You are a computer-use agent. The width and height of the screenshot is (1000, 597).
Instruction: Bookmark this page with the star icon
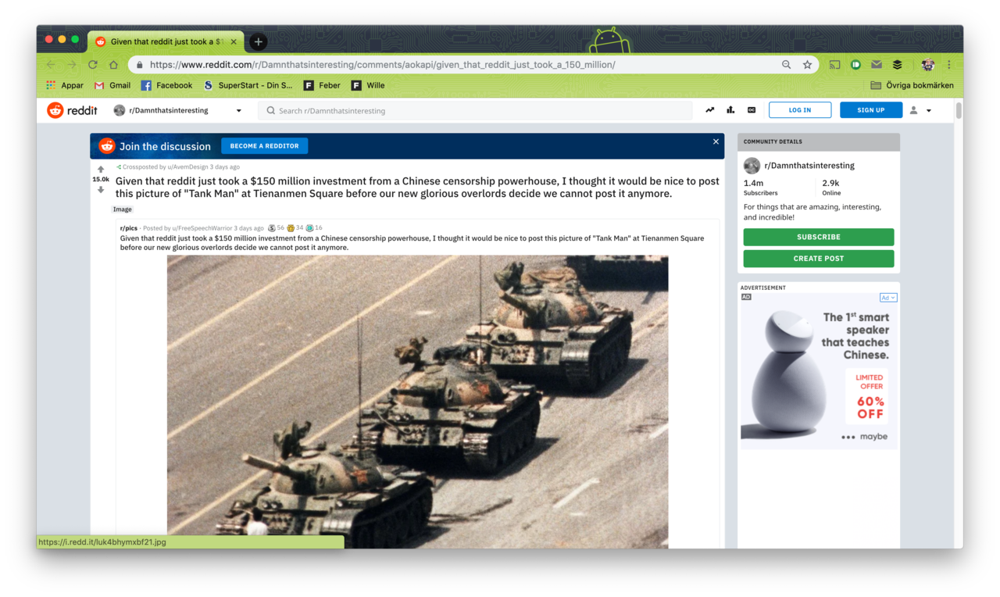[807, 65]
